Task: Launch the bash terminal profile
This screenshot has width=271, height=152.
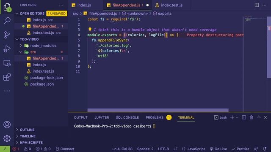Action: [221, 117]
